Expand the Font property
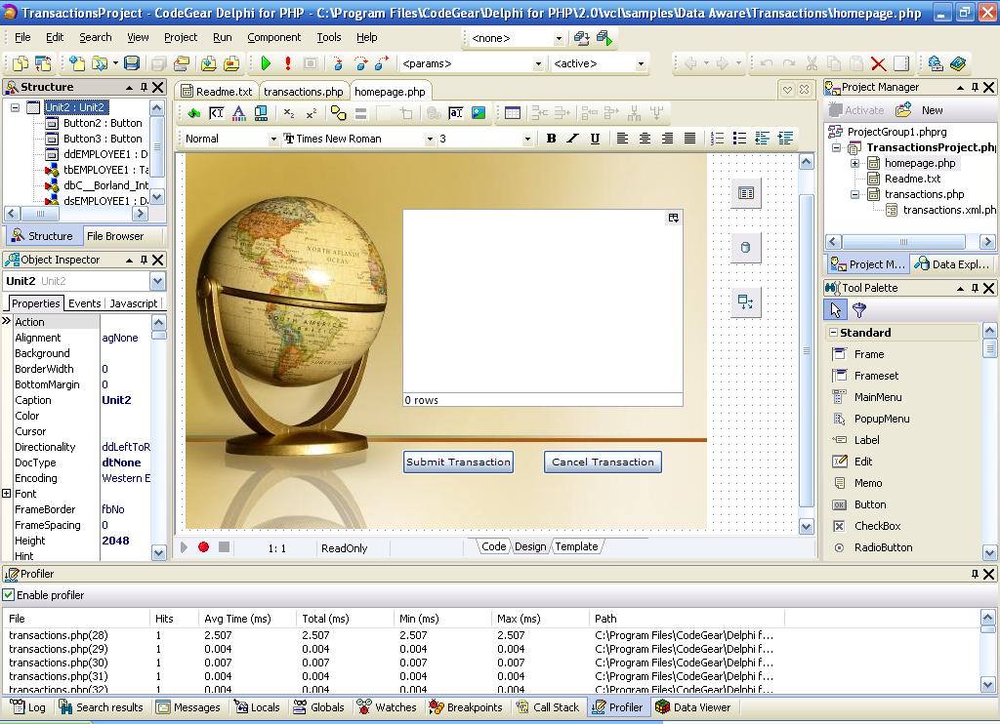Viewport: 1000px width, 724px height. point(7,494)
